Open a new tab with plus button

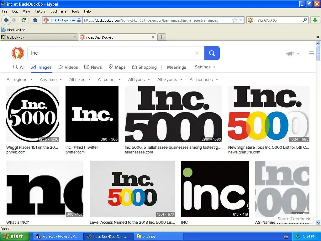(x=161, y=37)
